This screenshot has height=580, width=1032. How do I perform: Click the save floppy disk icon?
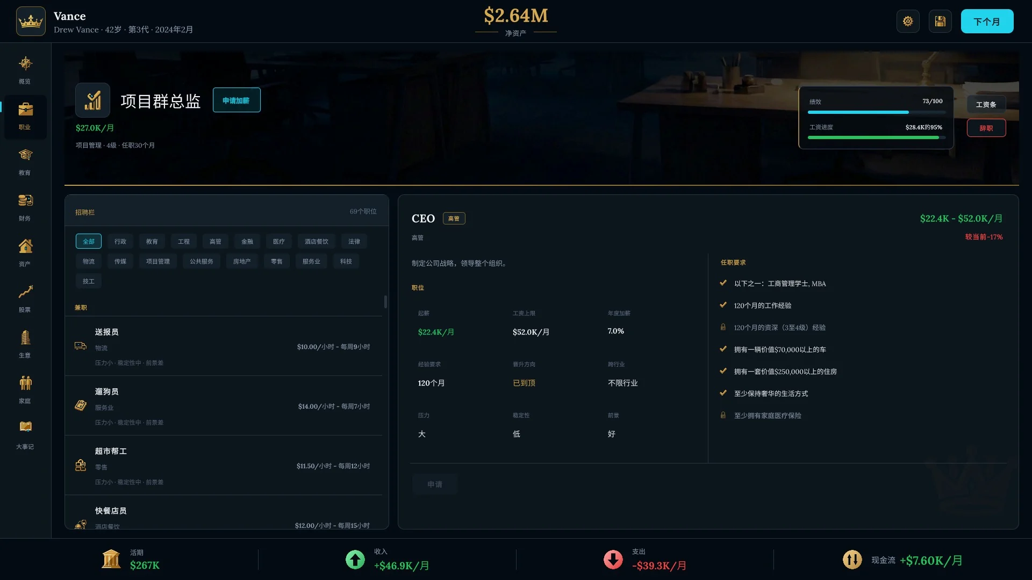pyautogui.click(x=940, y=21)
